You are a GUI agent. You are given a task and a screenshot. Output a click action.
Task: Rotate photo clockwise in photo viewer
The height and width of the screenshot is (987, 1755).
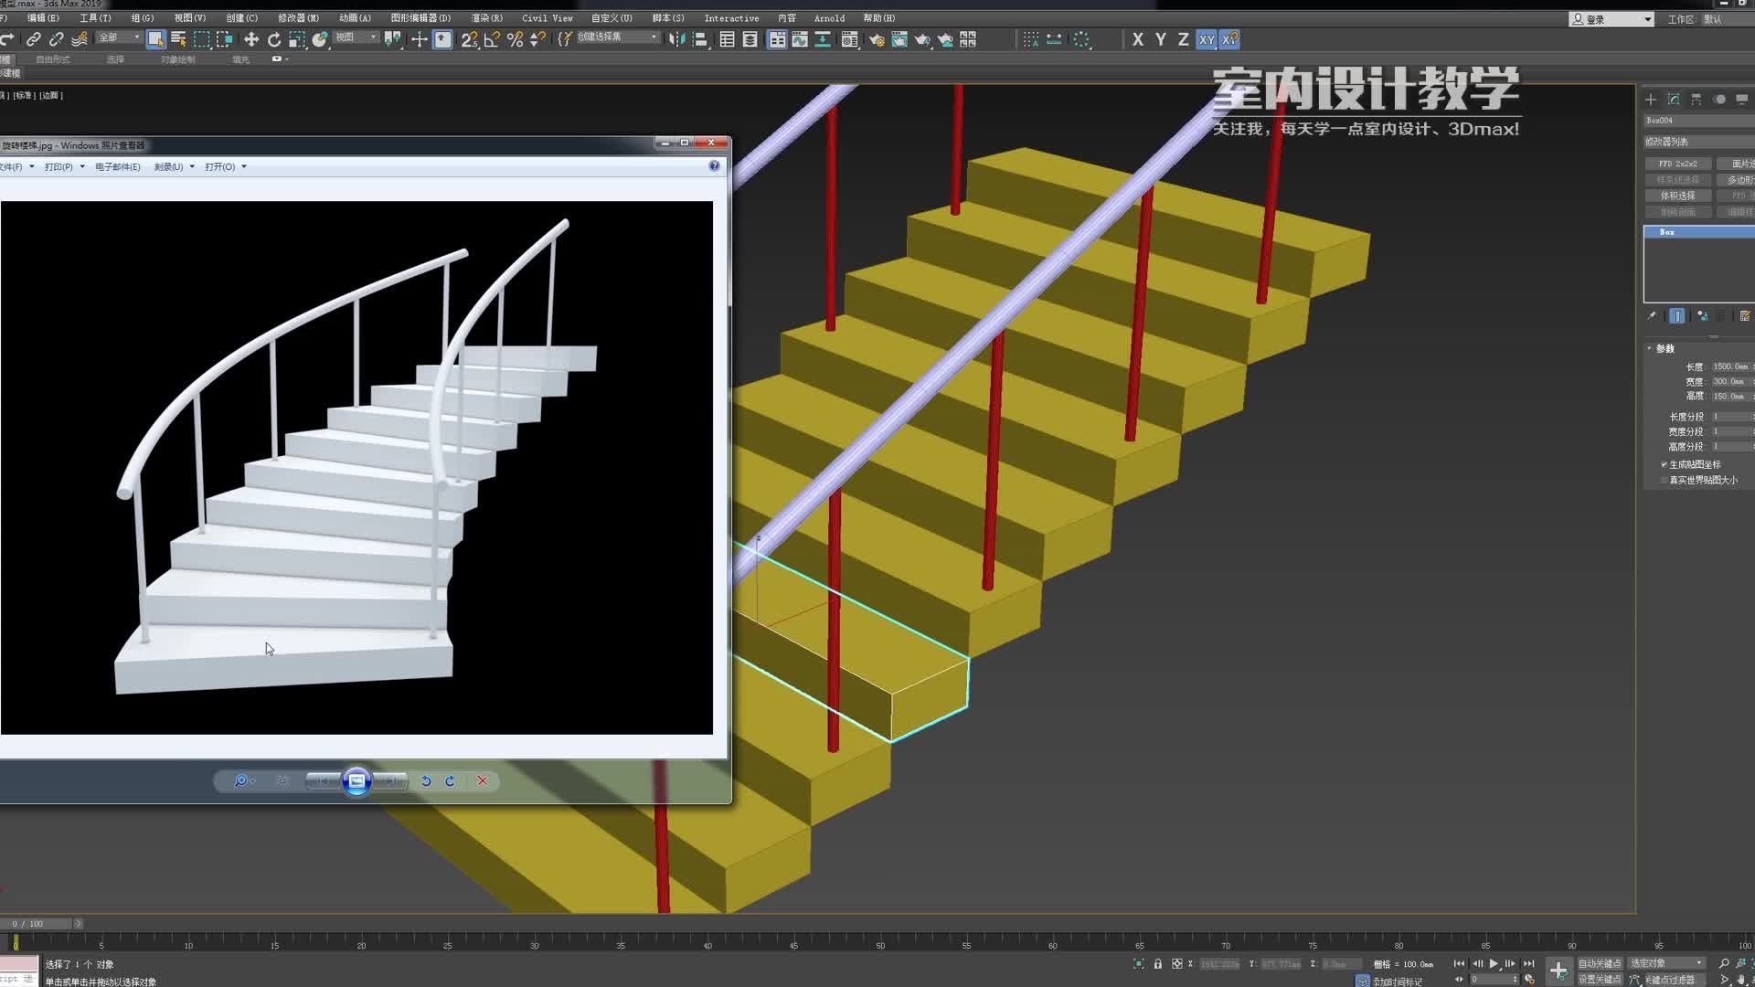[x=450, y=781]
